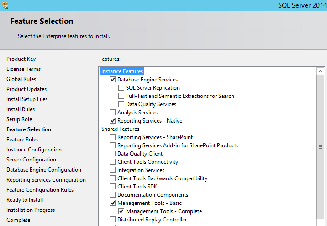This screenshot has width=327, height=226.
Task: Enable the Analysis Services checkbox
Action: tap(113, 113)
